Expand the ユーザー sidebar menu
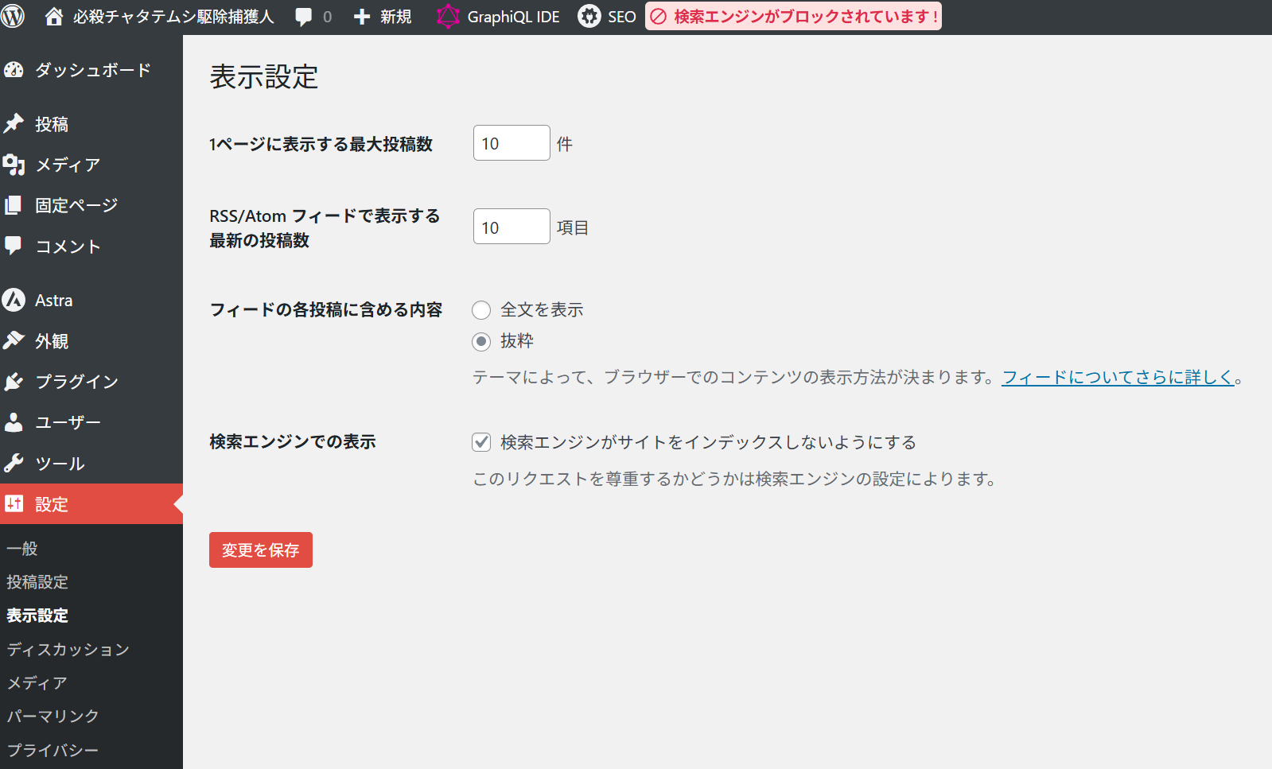The image size is (1272, 769). click(x=68, y=422)
